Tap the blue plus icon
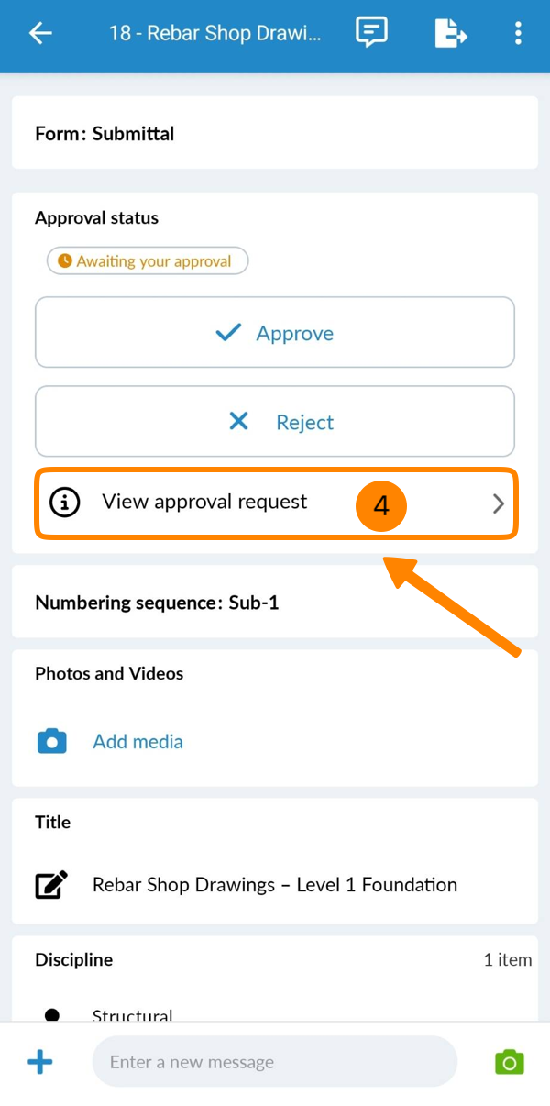 pos(40,1063)
